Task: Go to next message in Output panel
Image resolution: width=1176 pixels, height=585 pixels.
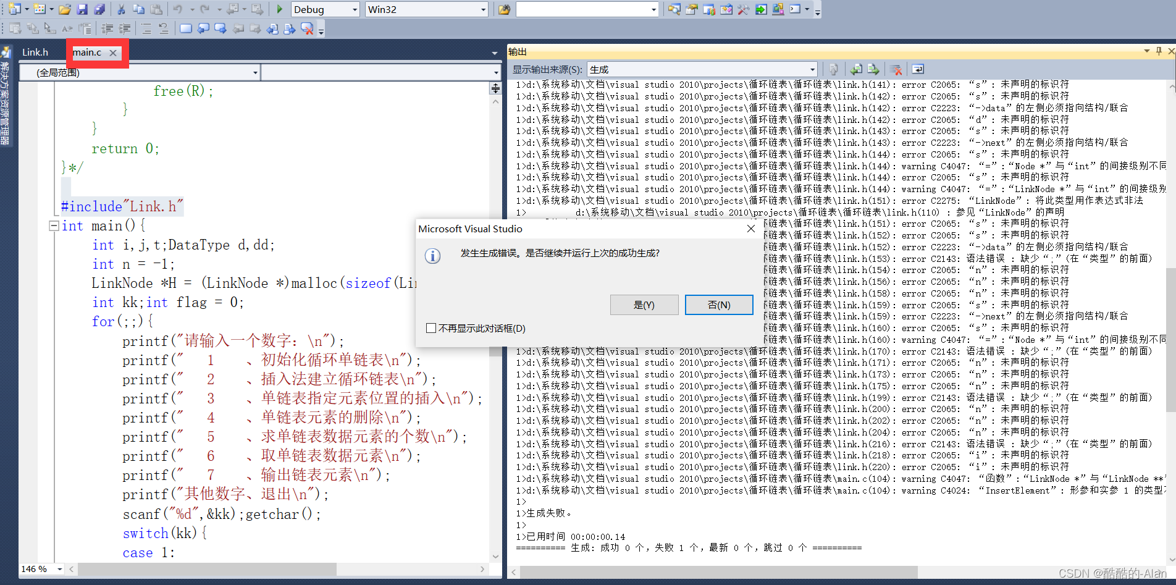Action: 873,69
